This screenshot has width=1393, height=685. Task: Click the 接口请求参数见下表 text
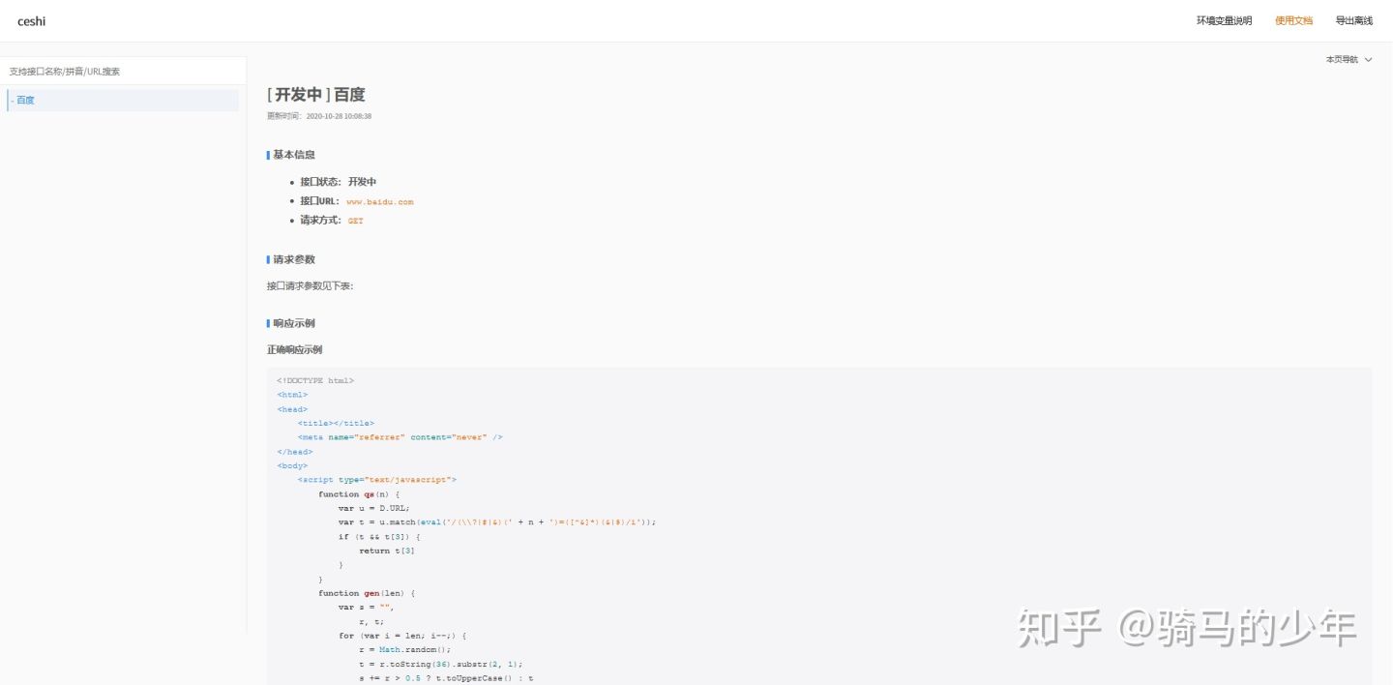point(310,285)
